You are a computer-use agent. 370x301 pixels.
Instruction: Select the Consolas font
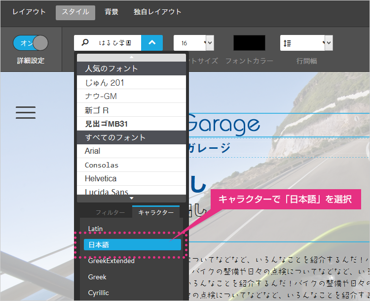[131, 165]
